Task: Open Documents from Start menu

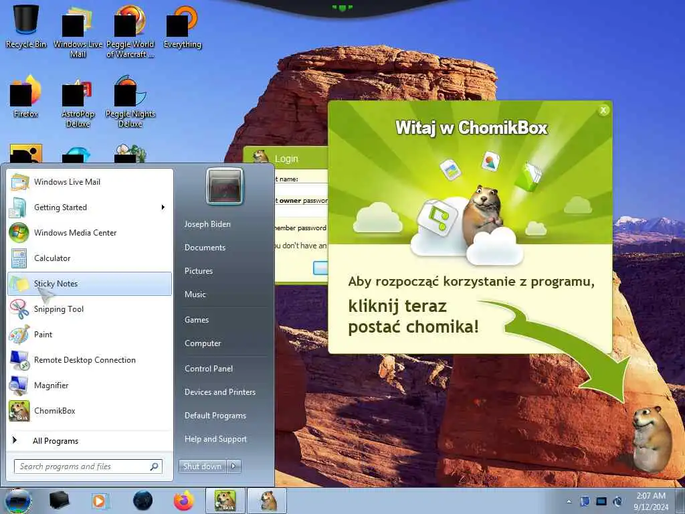Action: point(205,248)
